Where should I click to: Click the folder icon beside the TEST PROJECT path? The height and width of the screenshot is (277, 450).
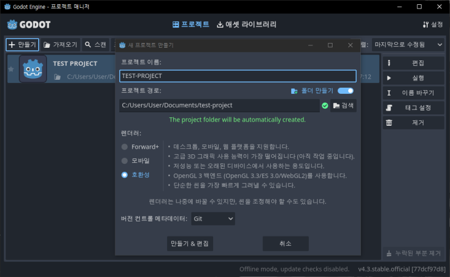pyautogui.click(x=58, y=77)
